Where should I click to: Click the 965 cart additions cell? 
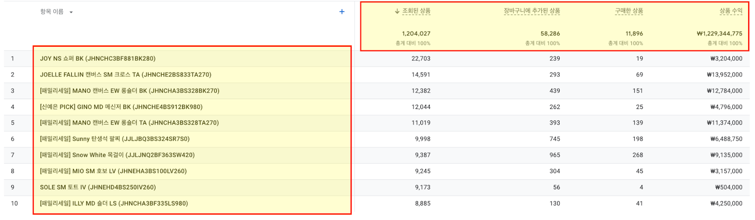[x=555, y=155]
